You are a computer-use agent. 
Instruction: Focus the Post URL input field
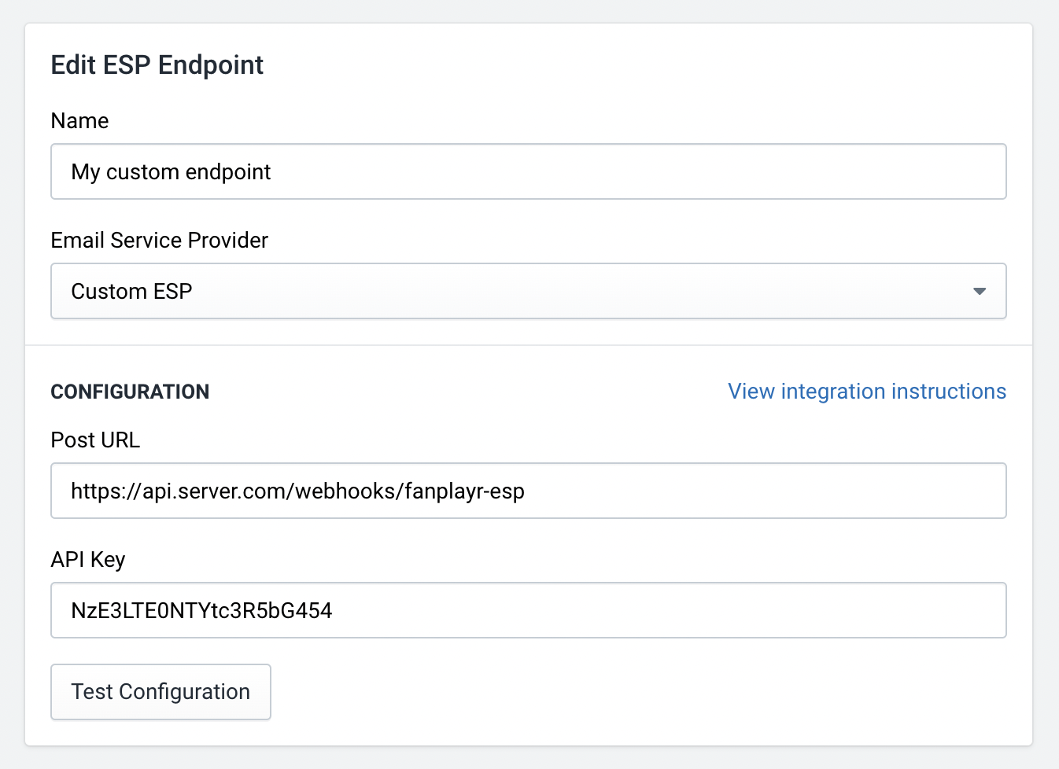[529, 491]
